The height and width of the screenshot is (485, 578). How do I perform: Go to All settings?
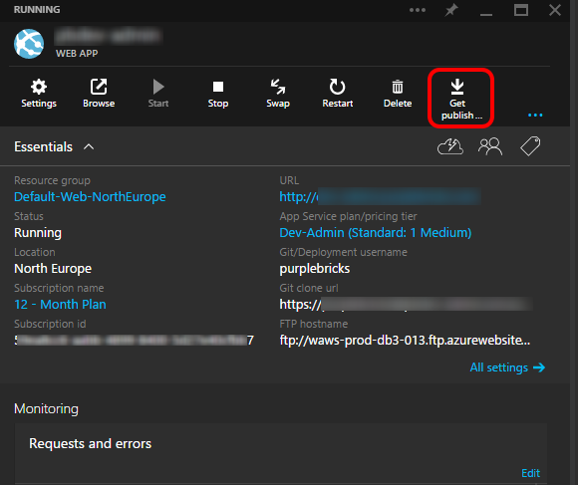(507, 367)
